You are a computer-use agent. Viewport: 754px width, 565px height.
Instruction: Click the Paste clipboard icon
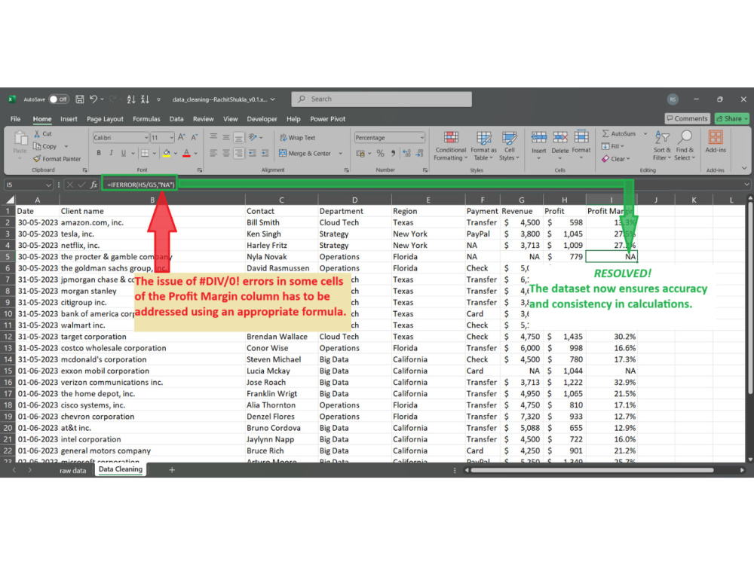click(x=20, y=139)
